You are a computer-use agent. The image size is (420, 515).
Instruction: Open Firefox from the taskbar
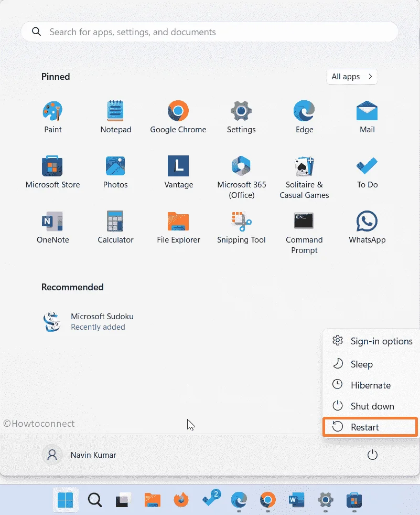point(181,500)
